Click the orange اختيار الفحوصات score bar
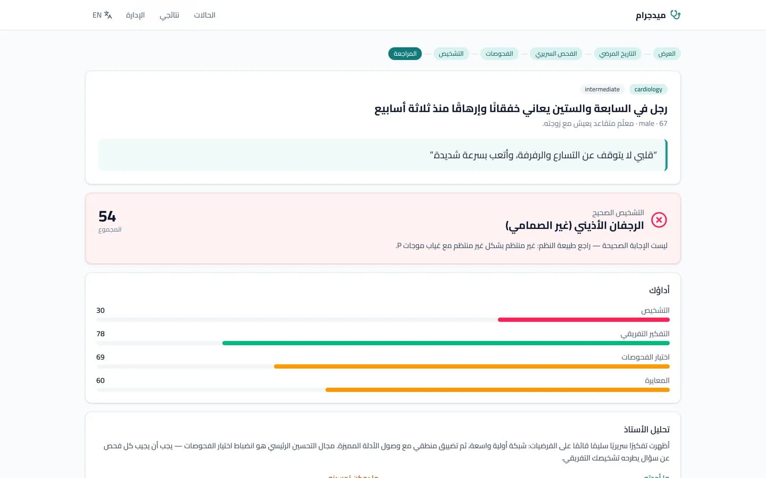Screen dimensions: 766x478 point(472,366)
